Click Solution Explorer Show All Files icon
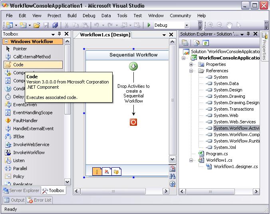Image resolution: width=270 pixels, height=214 pixels. [x=196, y=43]
